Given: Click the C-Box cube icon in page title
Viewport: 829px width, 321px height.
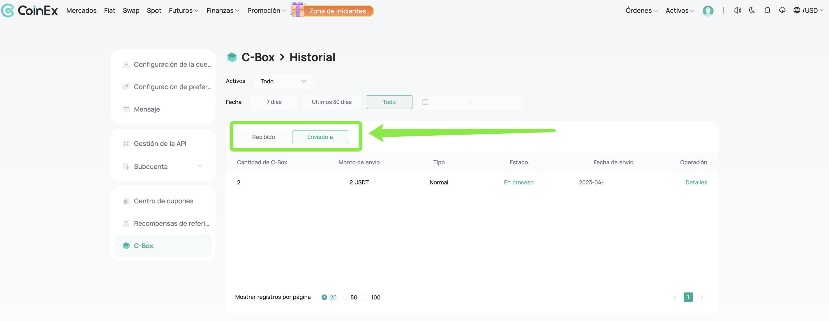Looking at the screenshot, I should (x=232, y=57).
